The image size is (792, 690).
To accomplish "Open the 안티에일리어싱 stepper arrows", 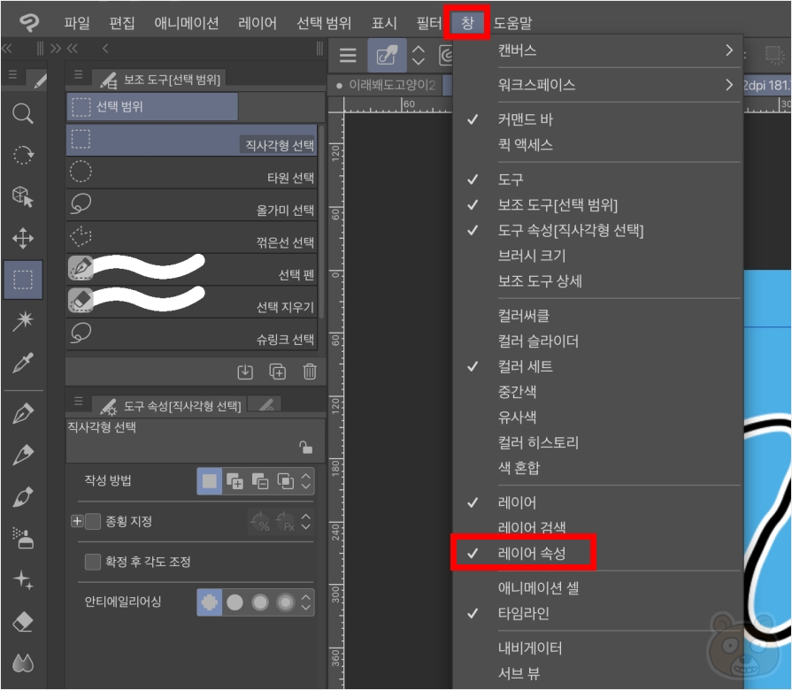I will coord(305,602).
